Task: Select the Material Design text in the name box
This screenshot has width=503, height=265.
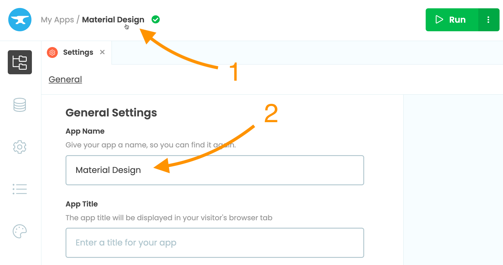Action: (x=108, y=170)
